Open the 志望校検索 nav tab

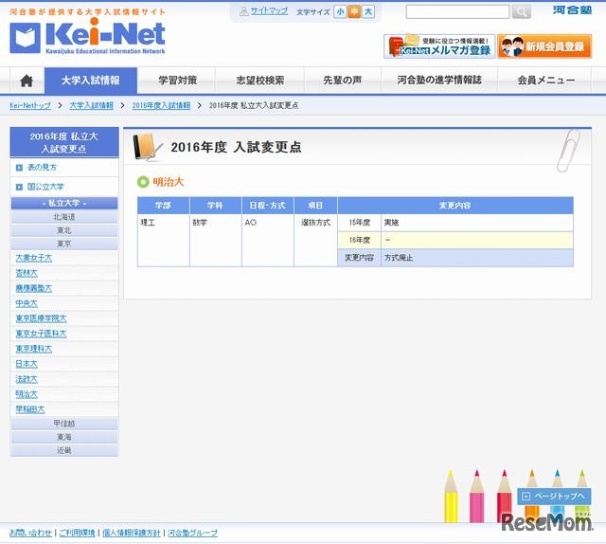pos(260,81)
